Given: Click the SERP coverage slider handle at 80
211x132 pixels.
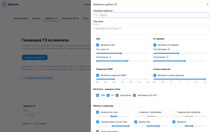Looking at the screenshot, I should [114, 79].
